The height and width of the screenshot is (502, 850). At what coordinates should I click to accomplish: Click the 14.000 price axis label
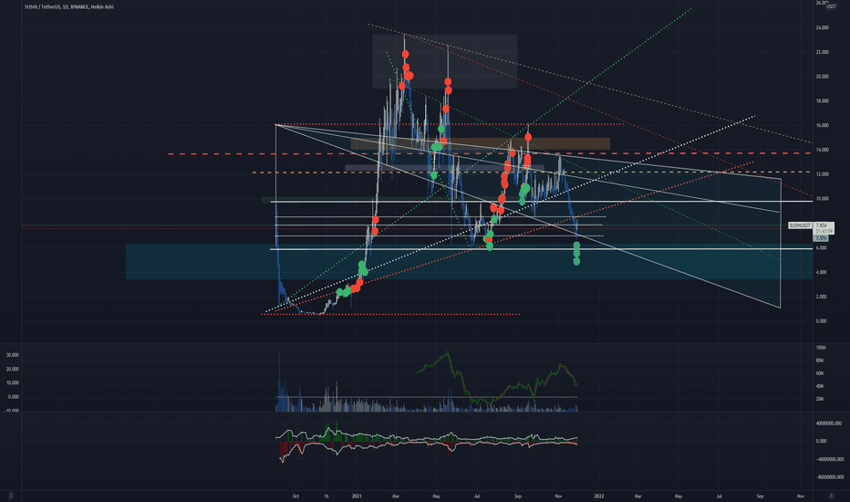[x=822, y=150]
